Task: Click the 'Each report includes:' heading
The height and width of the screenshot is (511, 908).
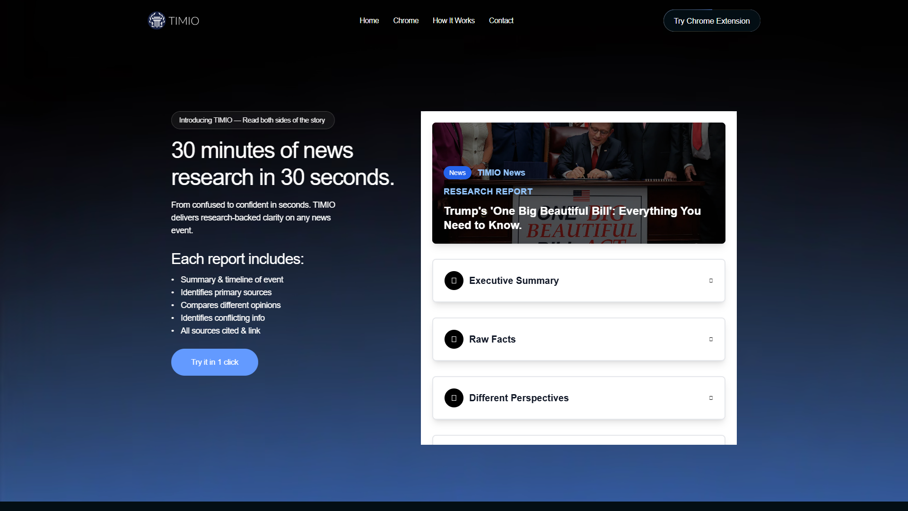Action: pyautogui.click(x=237, y=259)
